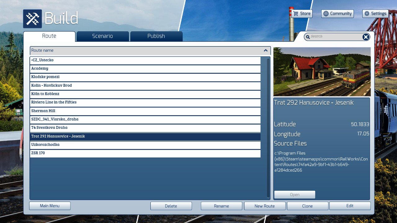Switch to the Scenario tab

click(x=102, y=36)
